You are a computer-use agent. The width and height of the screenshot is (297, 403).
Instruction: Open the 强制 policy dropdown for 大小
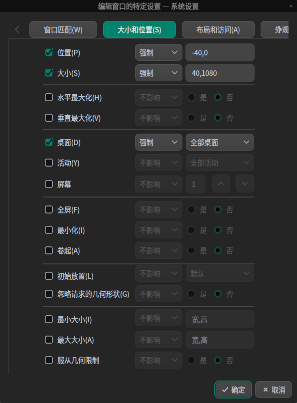pos(158,73)
